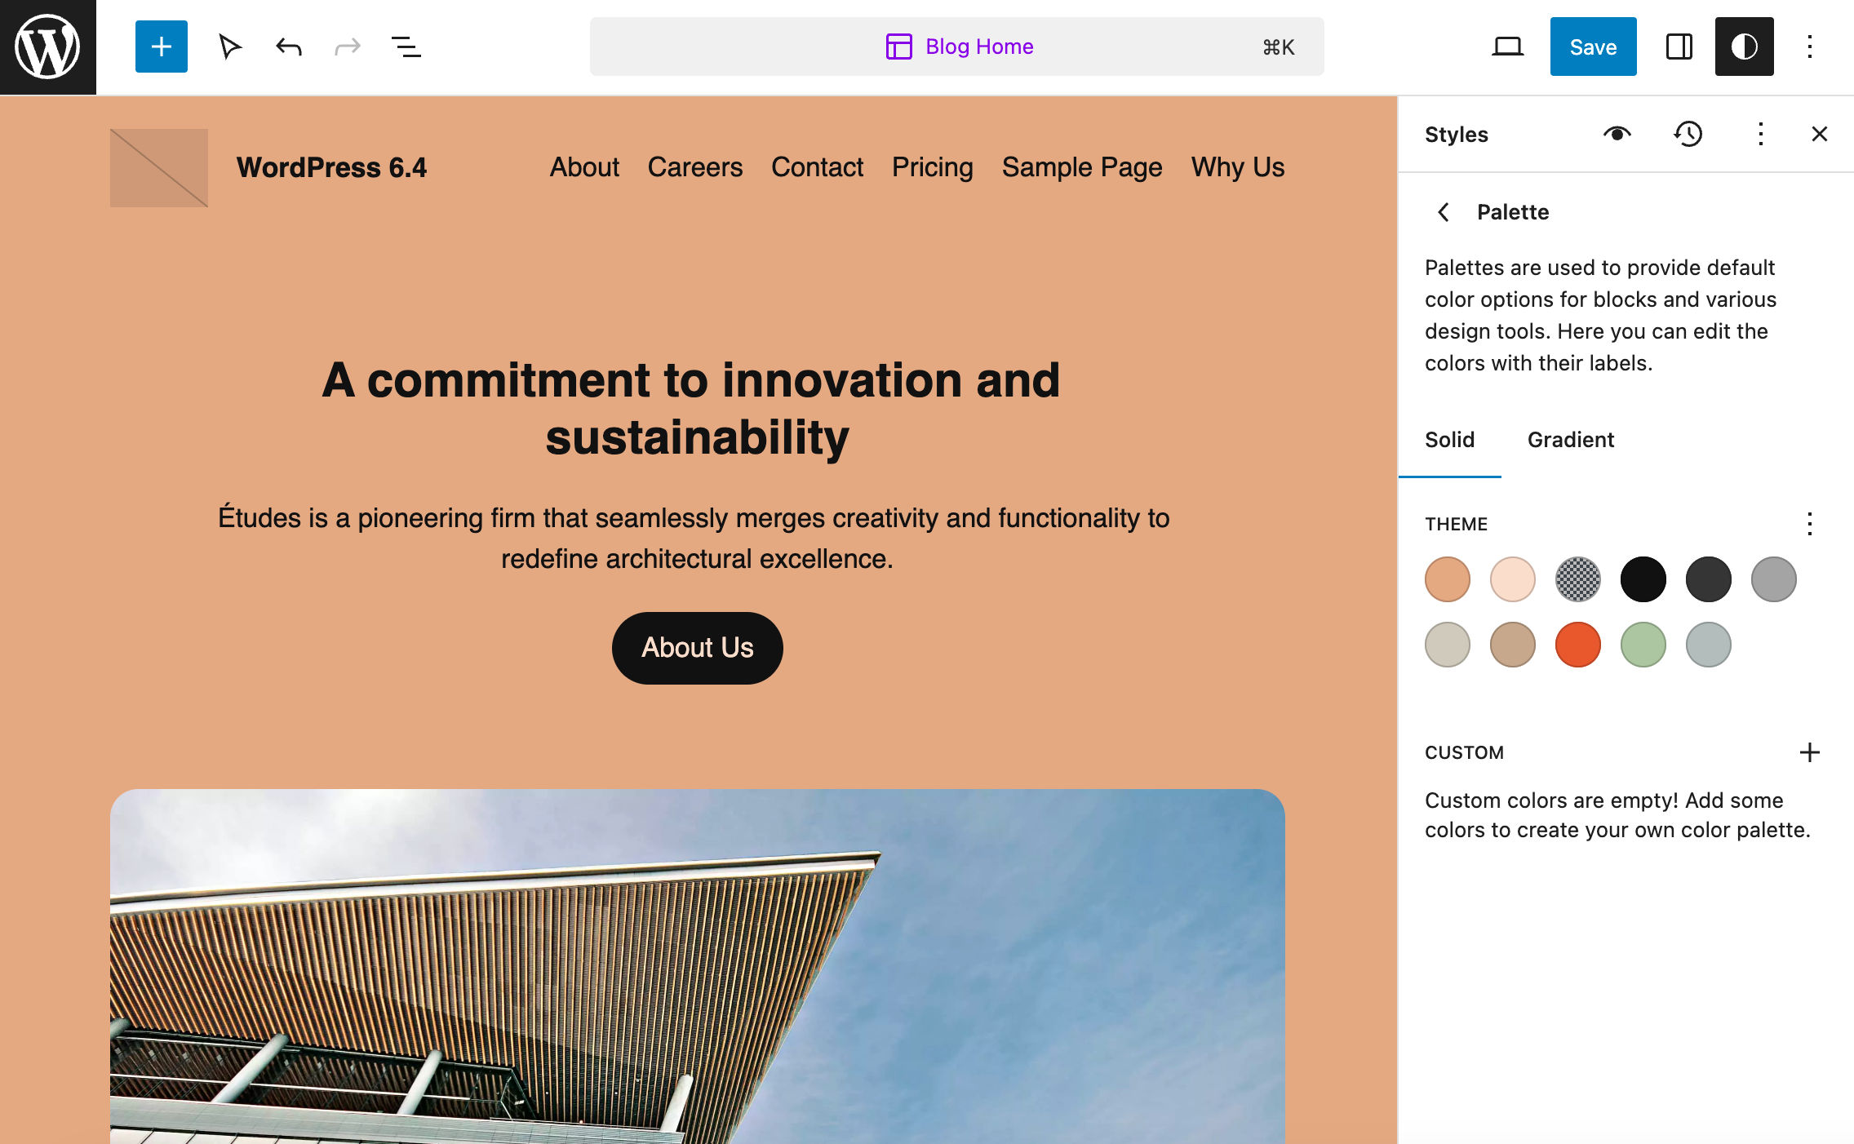Image resolution: width=1854 pixels, height=1144 pixels.
Task: Click the Blog Home template label
Action: point(978,47)
